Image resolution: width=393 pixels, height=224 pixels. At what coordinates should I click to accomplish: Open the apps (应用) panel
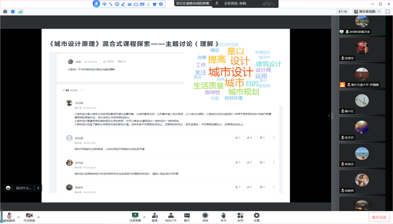click(x=240, y=217)
